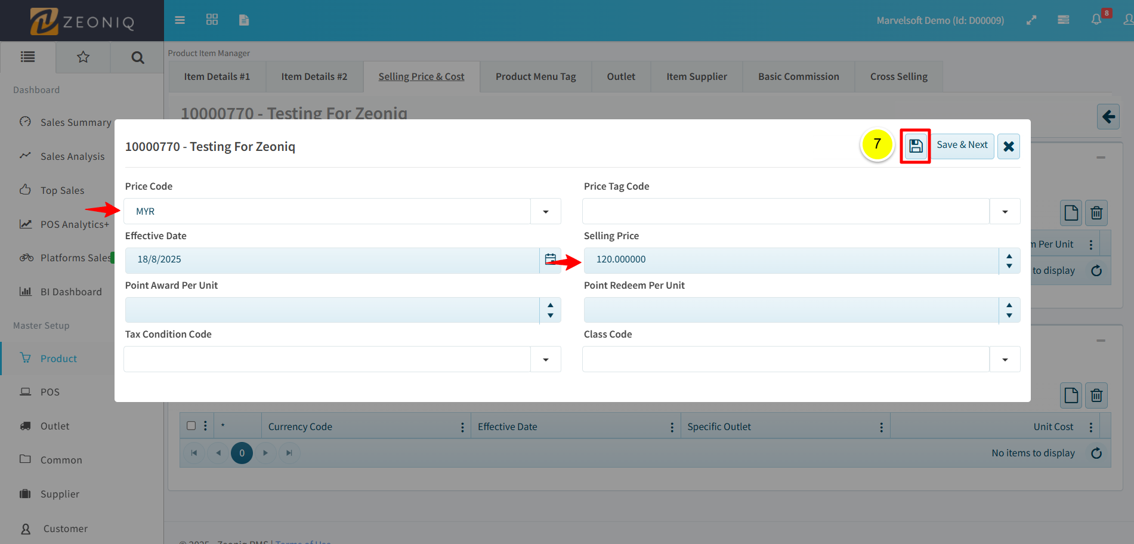The height and width of the screenshot is (544, 1134).
Task: Open the Product Menu Tag tab
Action: pos(536,77)
